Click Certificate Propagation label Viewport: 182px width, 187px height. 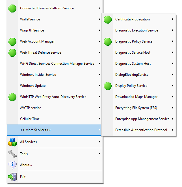pos(133,19)
